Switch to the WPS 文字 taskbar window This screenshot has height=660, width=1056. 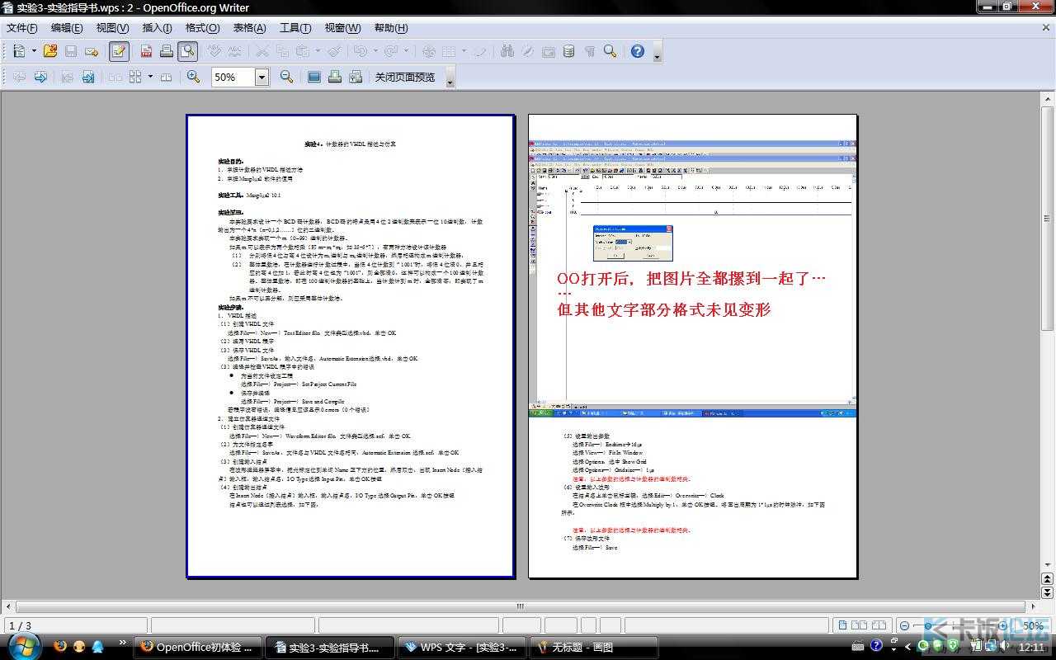[460, 647]
